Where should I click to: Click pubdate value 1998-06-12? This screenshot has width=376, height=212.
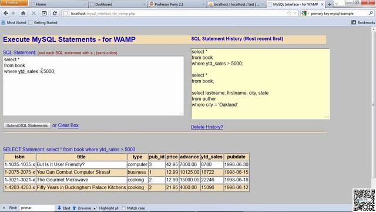[236, 187]
